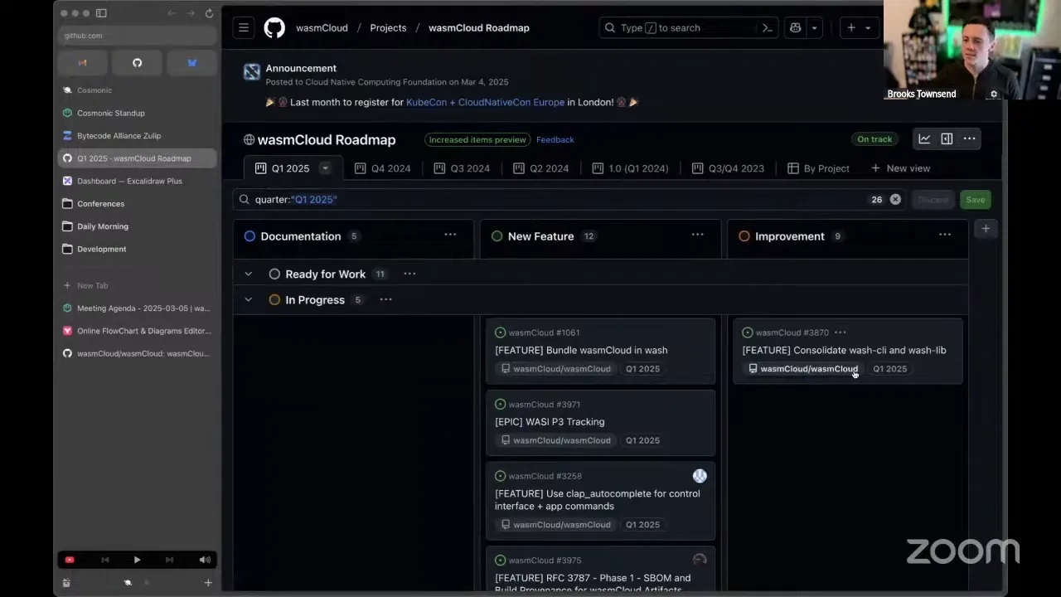Toggle the project details side panel icon
Image resolution: width=1061 pixels, height=597 pixels.
point(947,138)
